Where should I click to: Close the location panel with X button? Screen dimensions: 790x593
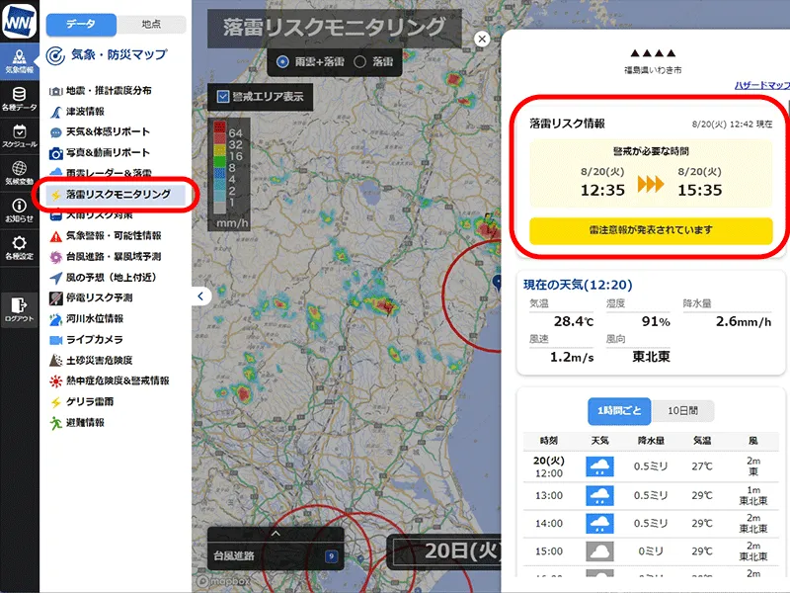[482, 39]
